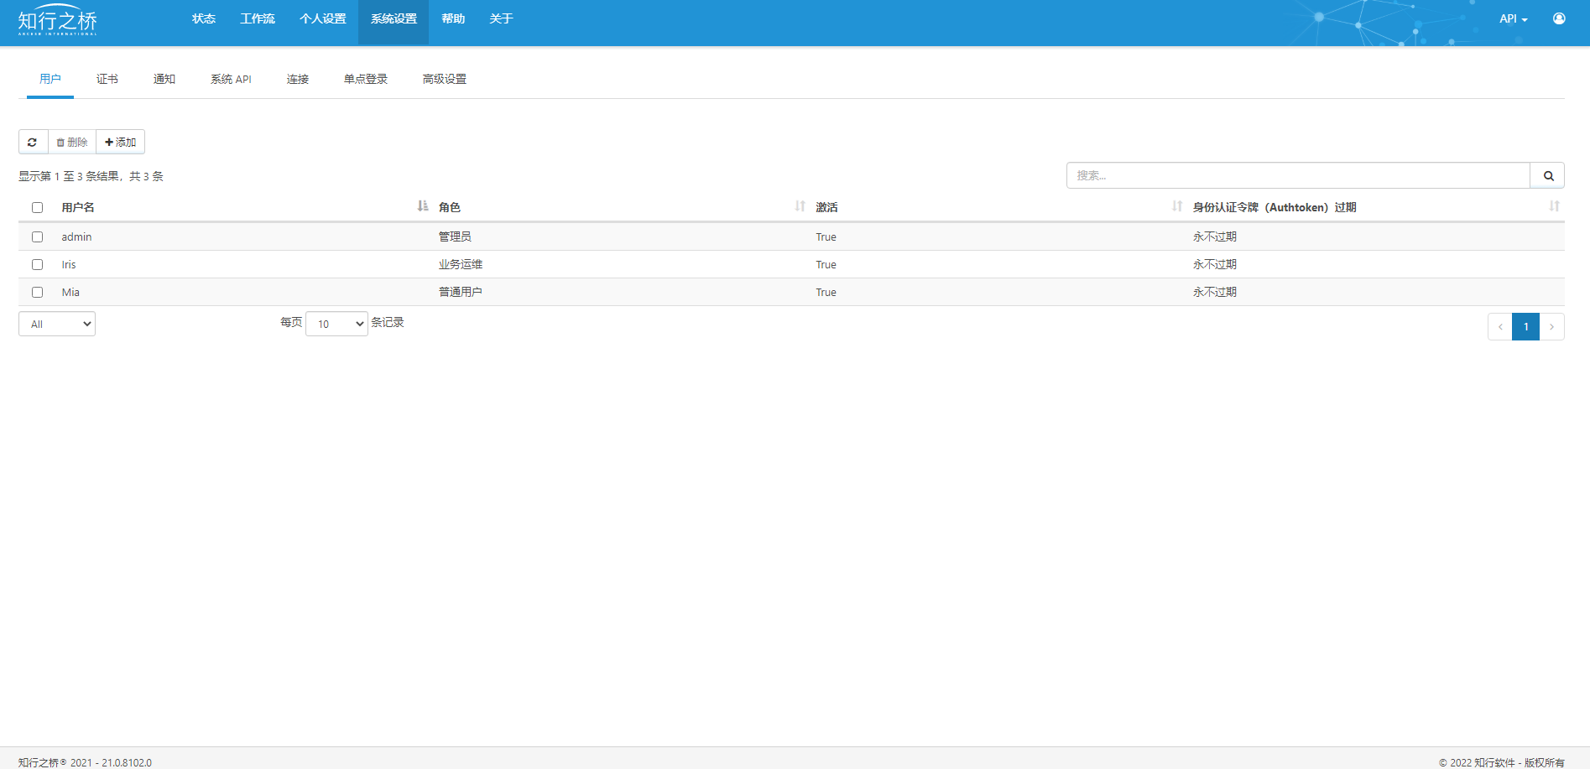Focus the 搜索 search input field
Screen dimensions: 1590x769
pos(1299,175)
